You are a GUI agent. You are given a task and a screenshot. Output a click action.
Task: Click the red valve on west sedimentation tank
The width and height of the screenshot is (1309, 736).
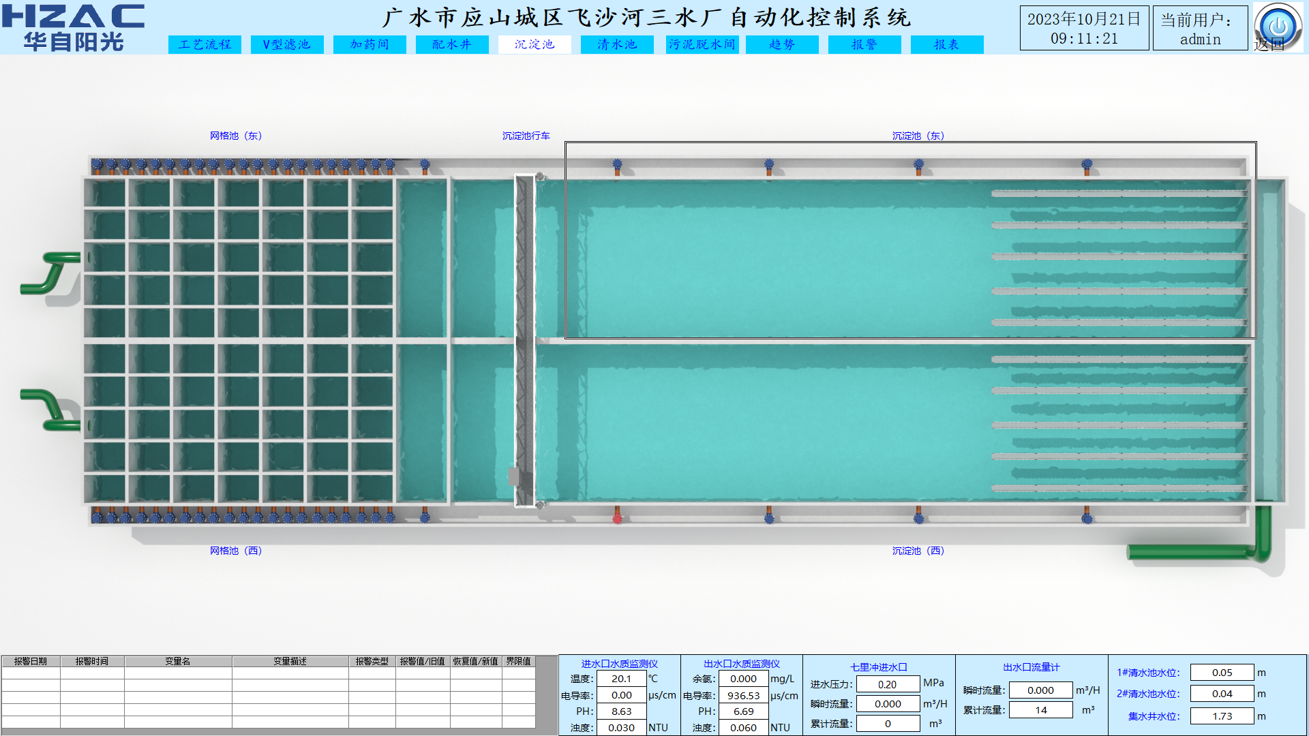pyautogui.click(x=617, y=518)
